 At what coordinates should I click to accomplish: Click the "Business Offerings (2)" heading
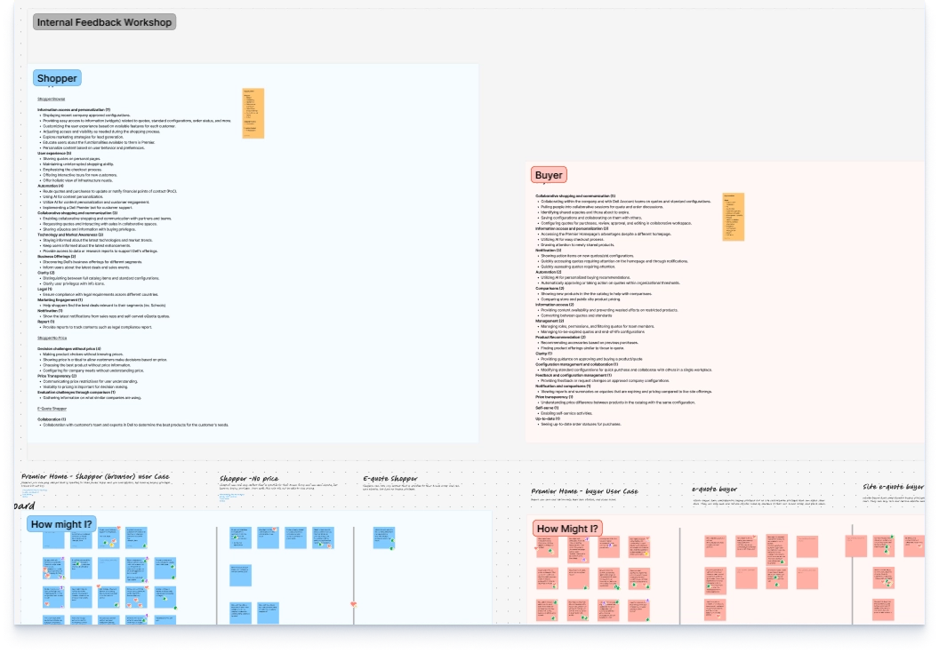(x=56, y=257)
